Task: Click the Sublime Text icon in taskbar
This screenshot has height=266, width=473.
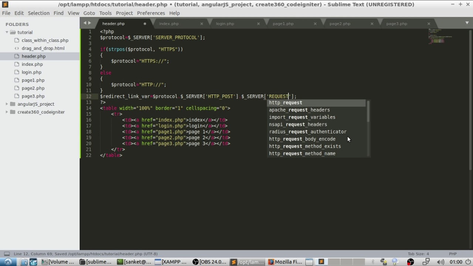Action: click(321, 262)
